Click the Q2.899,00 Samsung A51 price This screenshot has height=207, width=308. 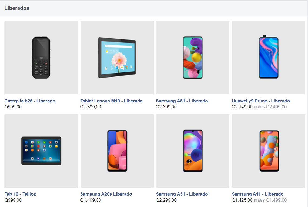pos(166,107)
